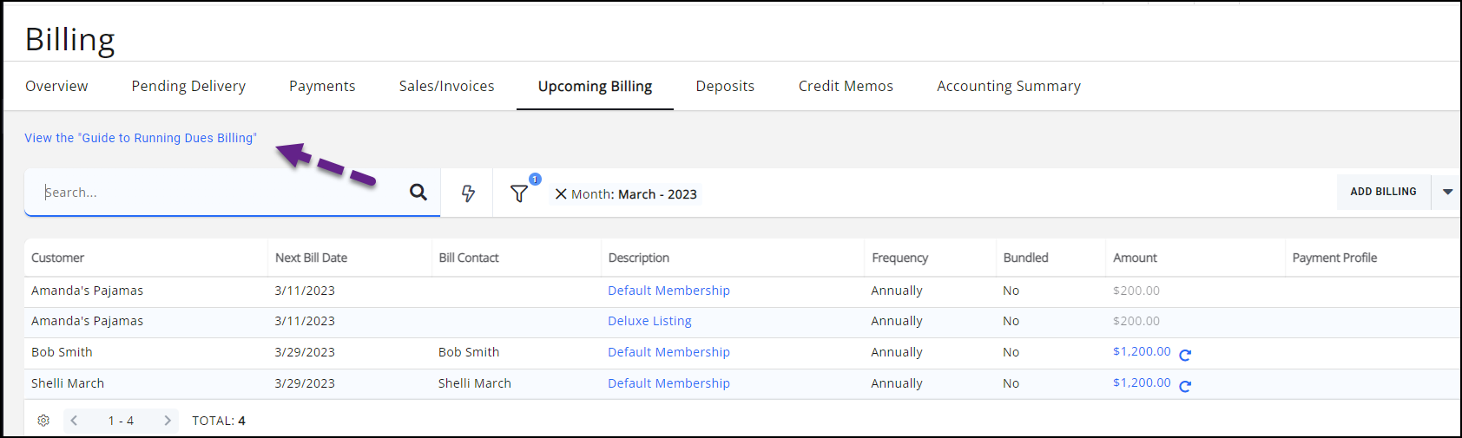Click inside the Search input field
This screenshot has width=1462, height=438.
(x=217, y=193)
